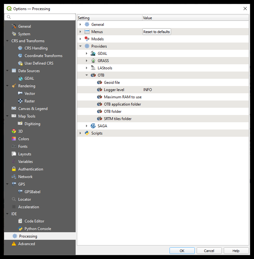Click the Models gear icon
254x259 pixels.
[x=86, y=39]
